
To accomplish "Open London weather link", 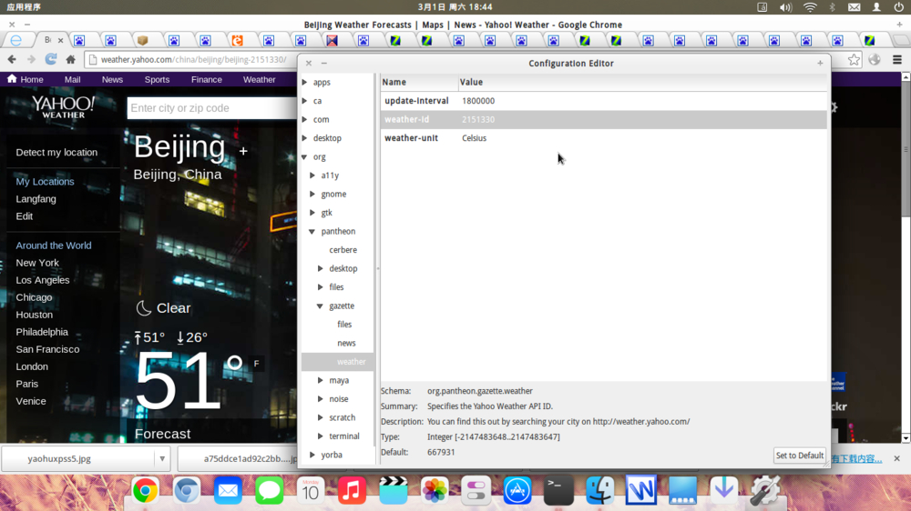I will (x=32, y=366).
